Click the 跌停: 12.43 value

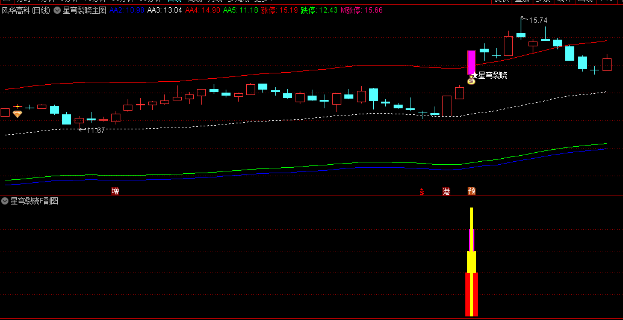point(319,10)
